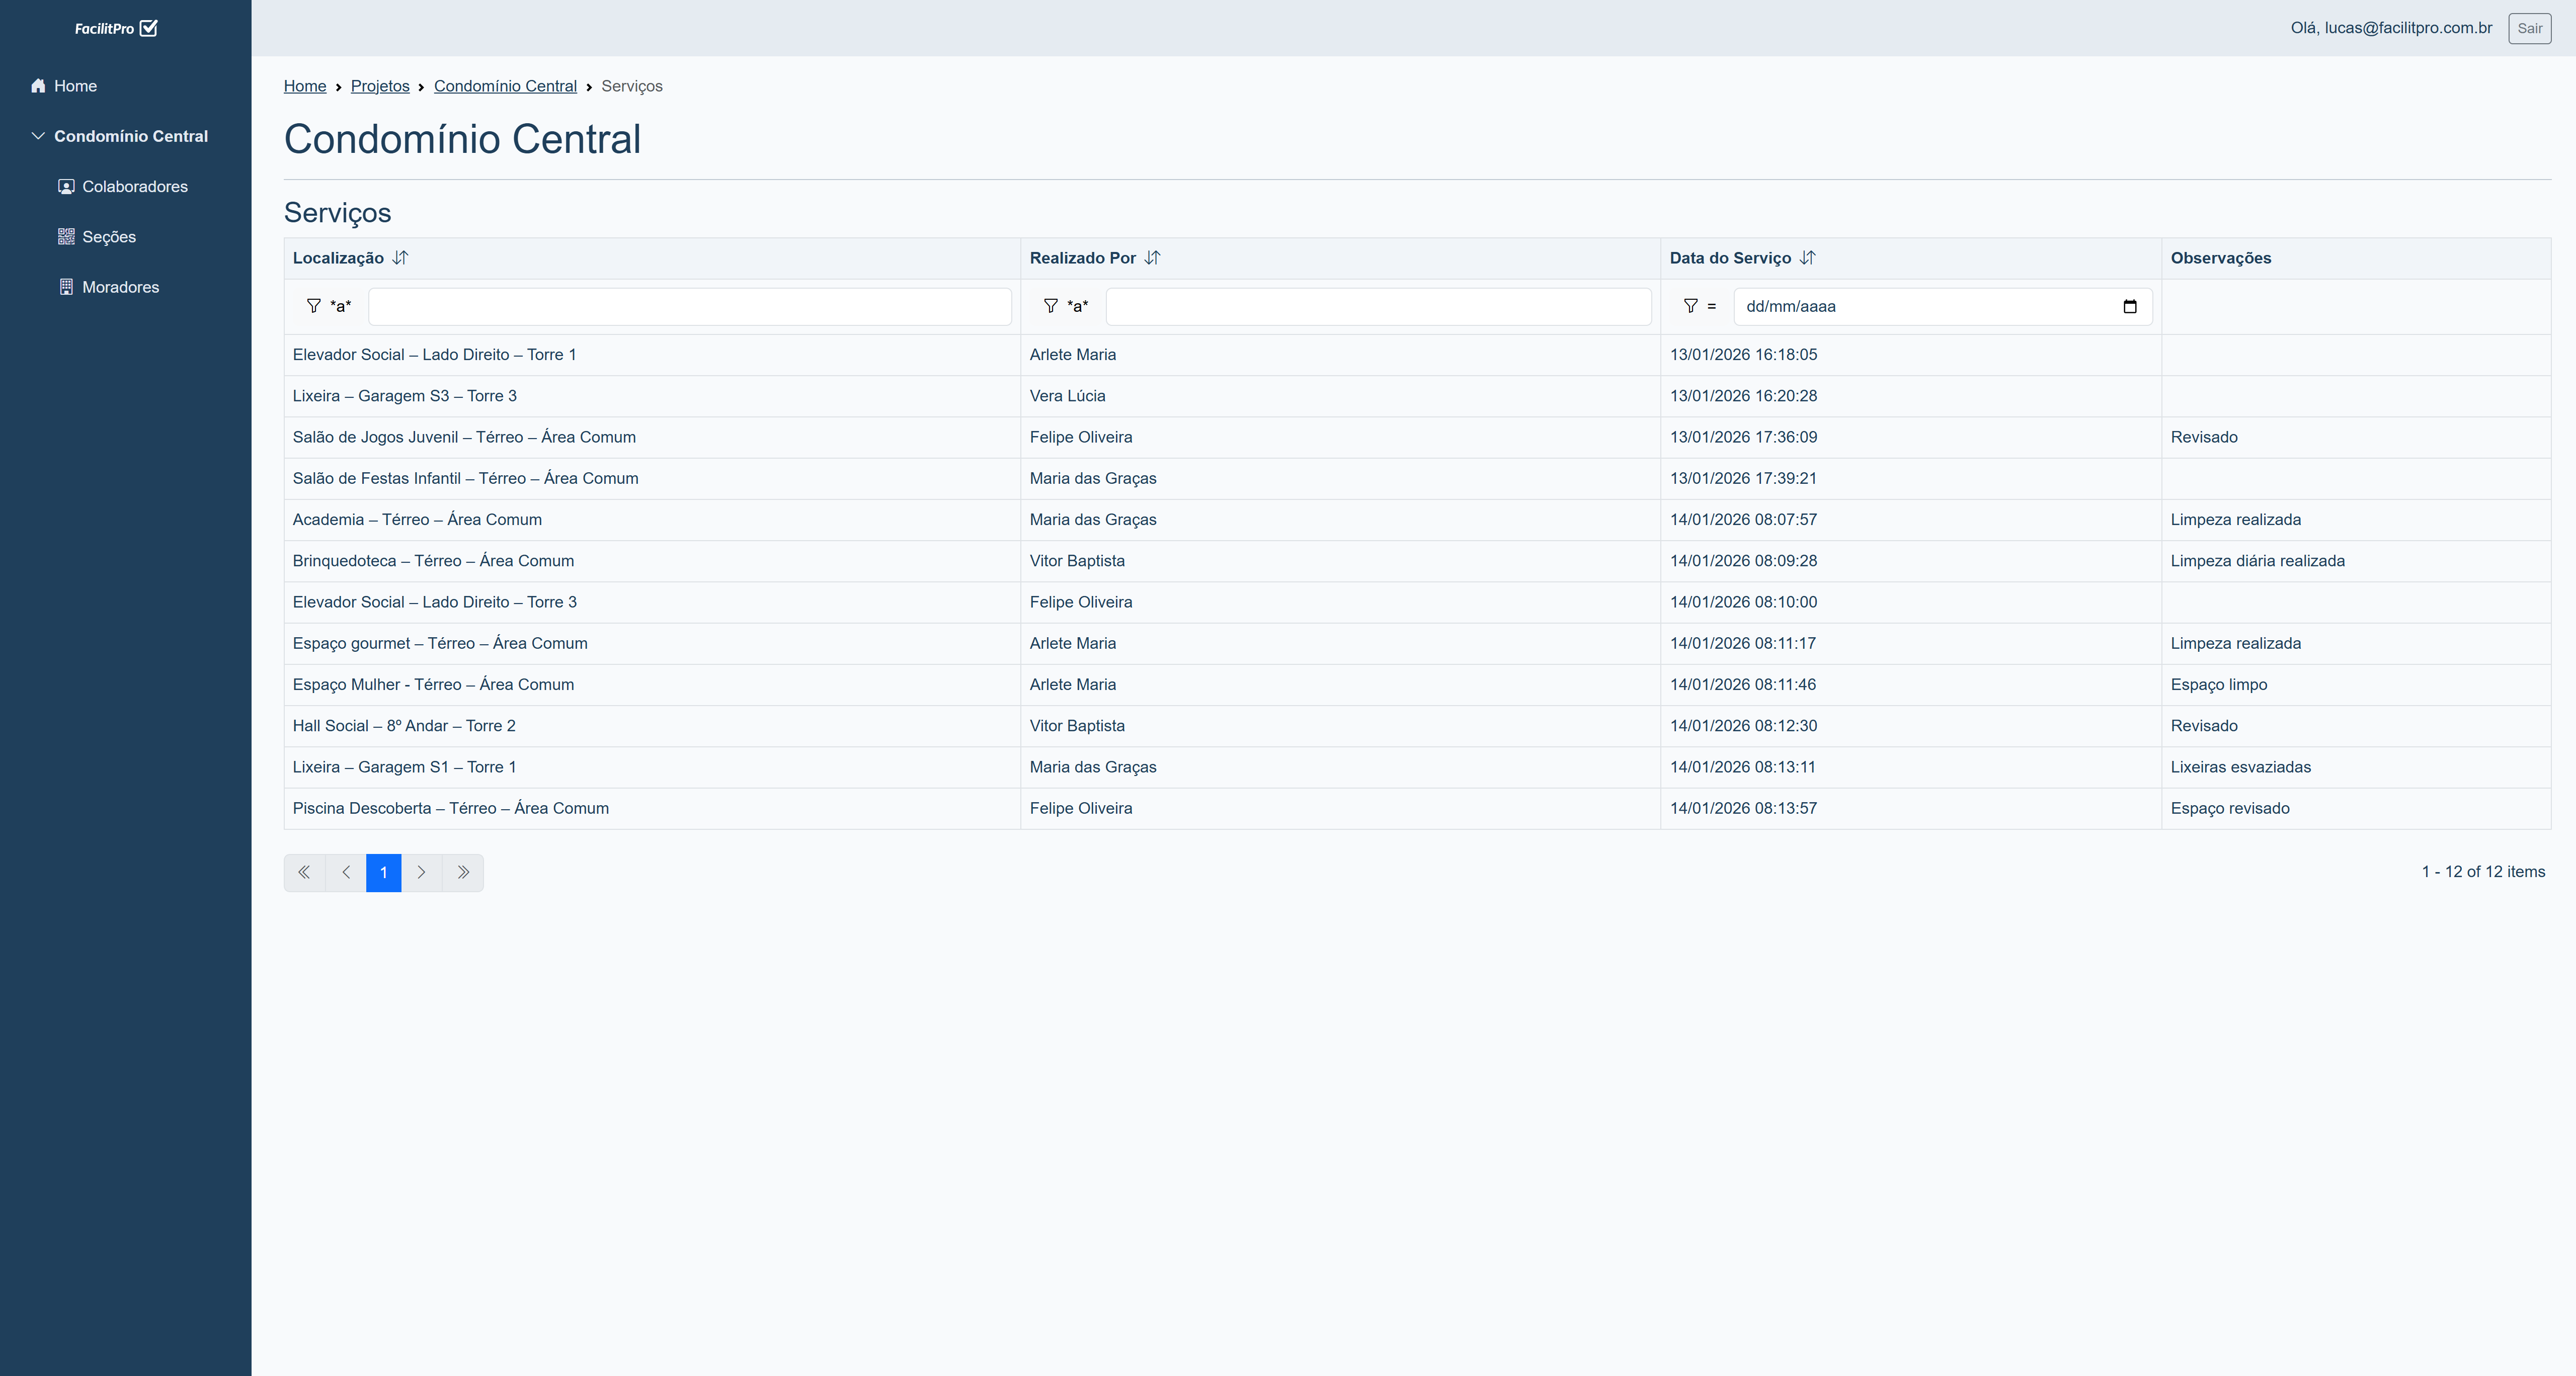
Task: Collapse the Condomínio Central sidebar group
Action: [38, 136]
